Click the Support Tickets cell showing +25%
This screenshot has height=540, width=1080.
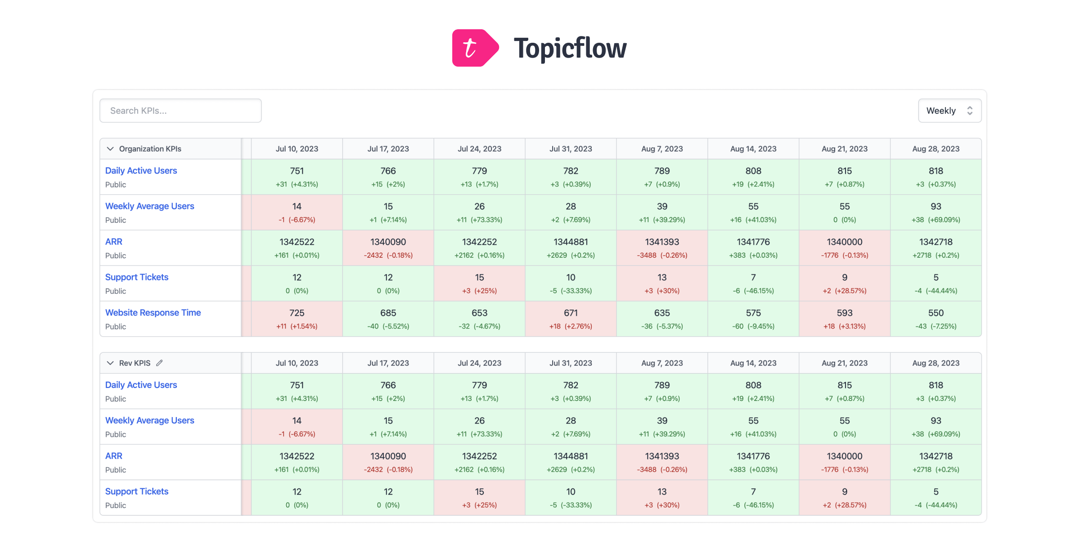479,283
